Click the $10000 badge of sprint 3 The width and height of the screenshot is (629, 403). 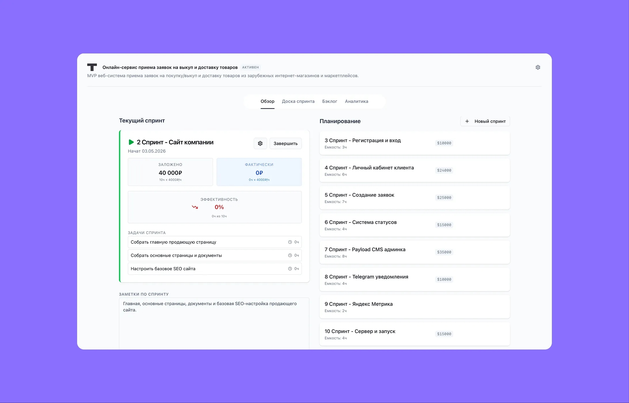coord(444,143)
